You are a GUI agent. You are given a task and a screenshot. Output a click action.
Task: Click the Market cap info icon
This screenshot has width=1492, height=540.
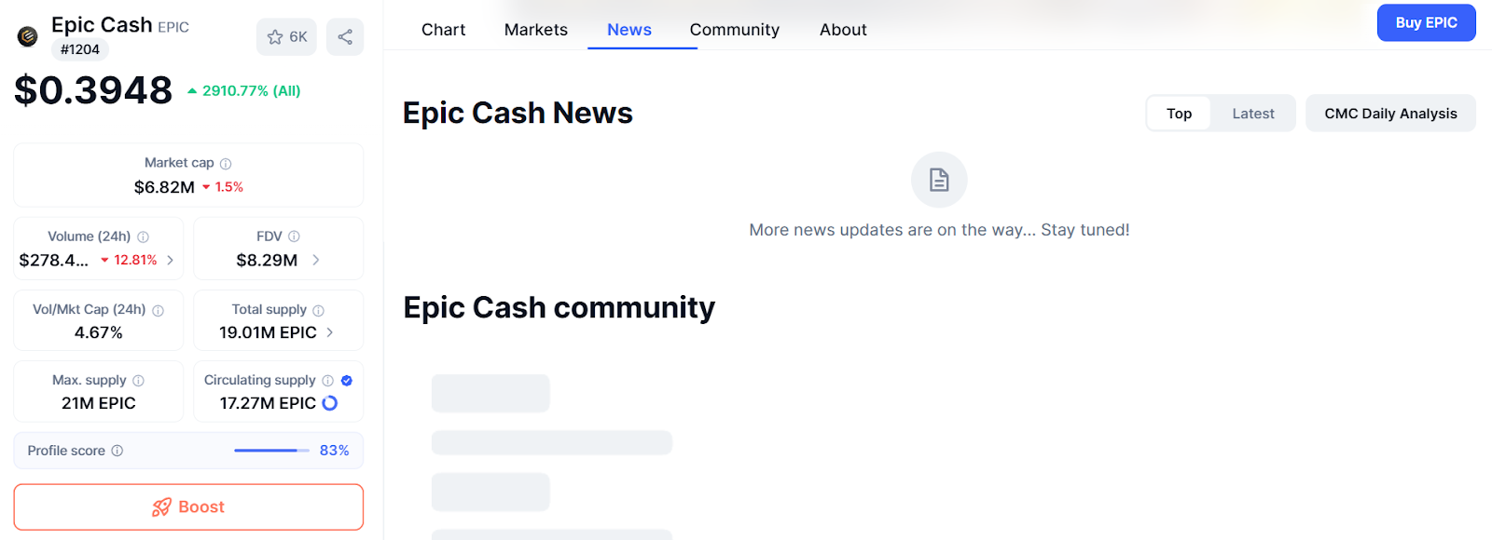tap(226, 164)
